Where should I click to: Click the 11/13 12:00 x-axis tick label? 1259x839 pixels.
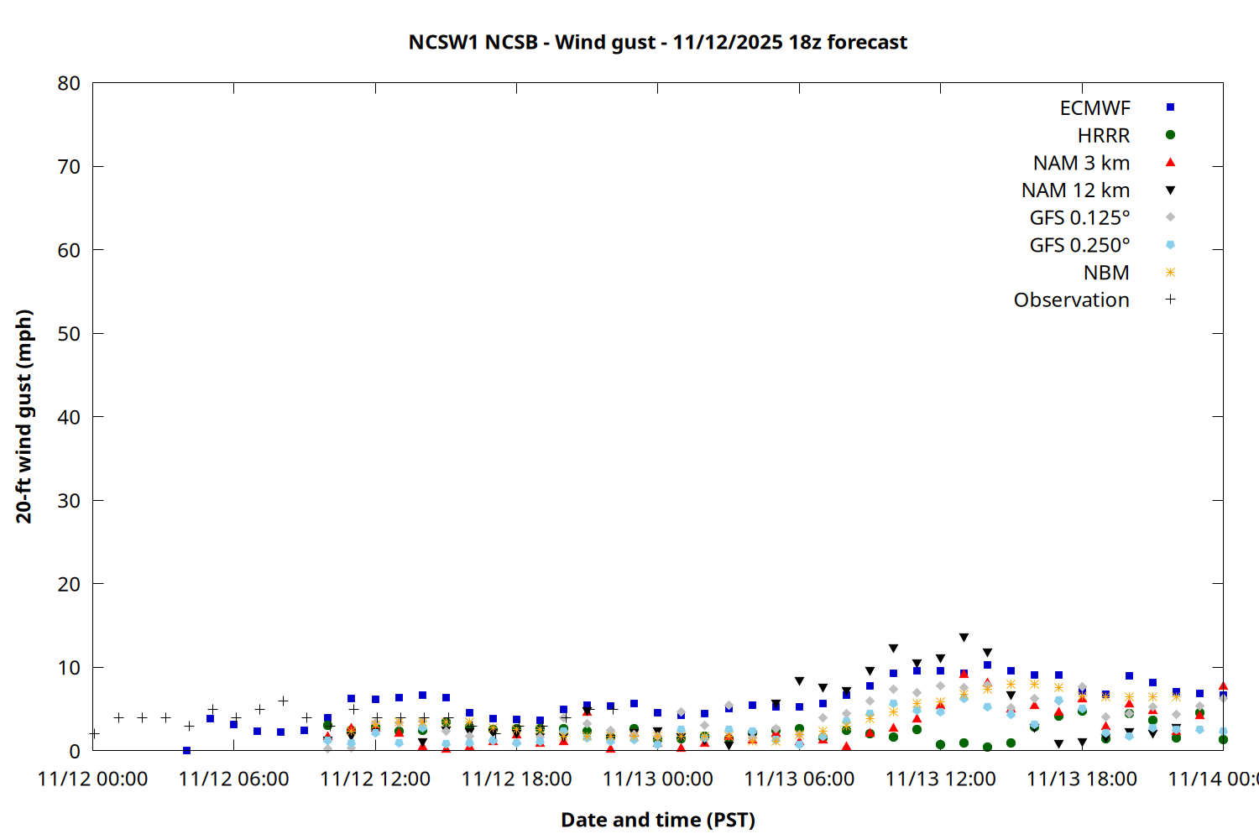(x=940, y=779)
